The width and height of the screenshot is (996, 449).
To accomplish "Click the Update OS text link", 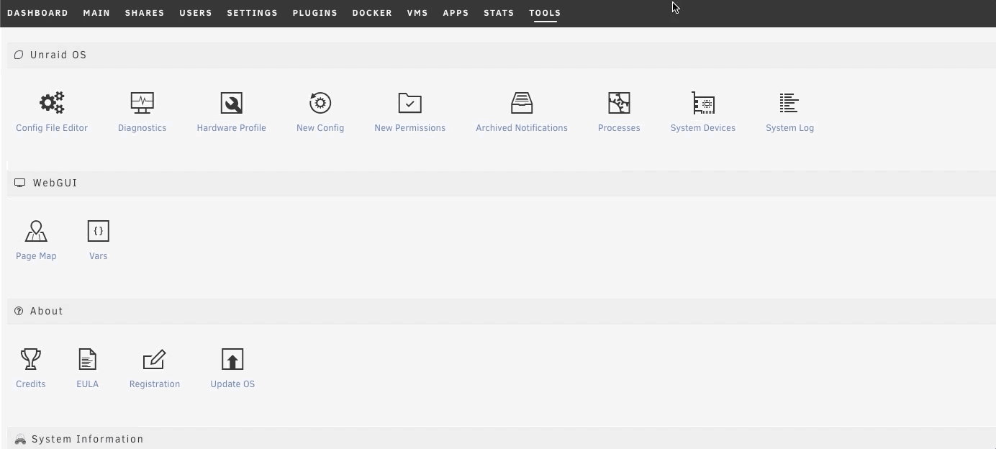I will tap(232, 384).
